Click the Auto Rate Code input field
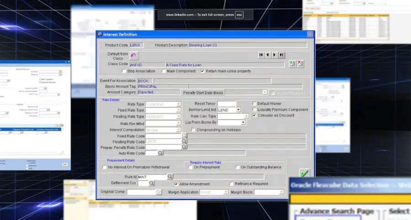411x220 pixels. 152,153
